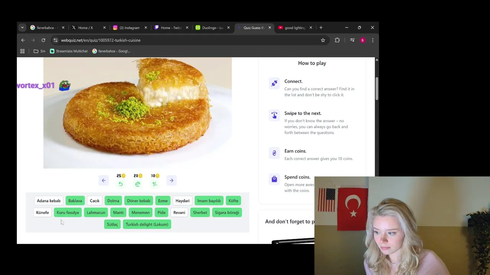Go to previous quiz question arrow

pyautogui.click(x=104, y=180)
